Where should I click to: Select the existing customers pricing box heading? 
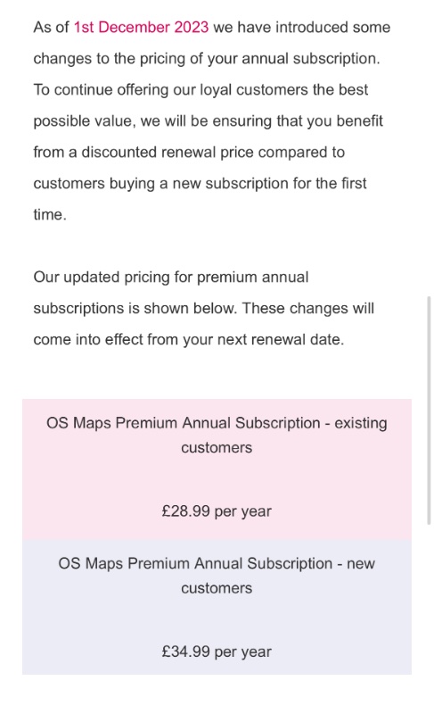point(217,435)
